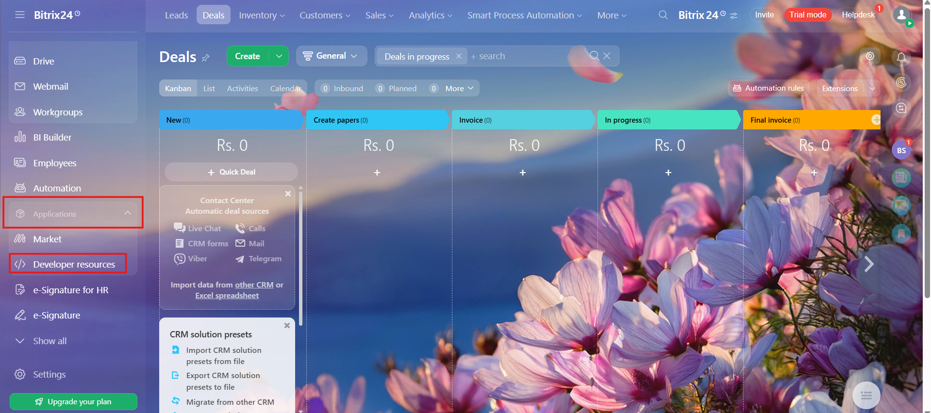
Task: Select Live Chat deal source
Action: tap(198, 228)
